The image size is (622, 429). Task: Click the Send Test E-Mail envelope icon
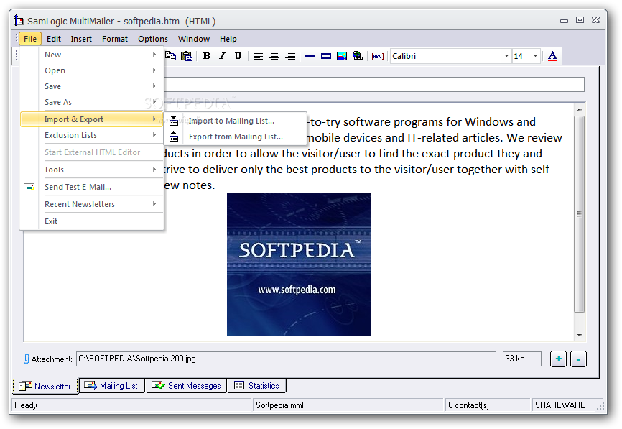click(29, 187)
